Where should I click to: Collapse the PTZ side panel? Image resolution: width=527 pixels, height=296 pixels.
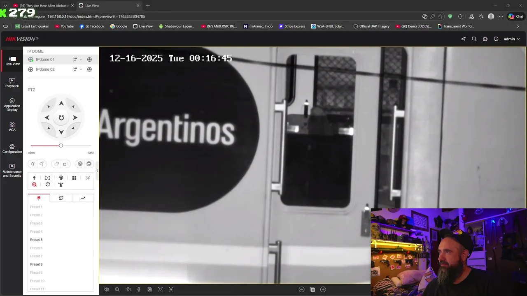click(97, 171)
